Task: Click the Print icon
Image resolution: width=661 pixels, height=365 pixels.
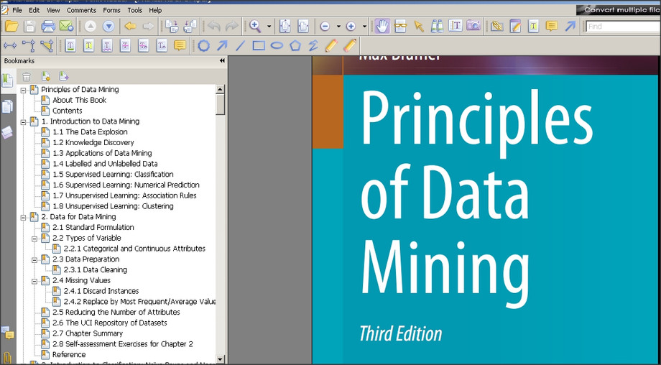Action: tap(48, 27)
